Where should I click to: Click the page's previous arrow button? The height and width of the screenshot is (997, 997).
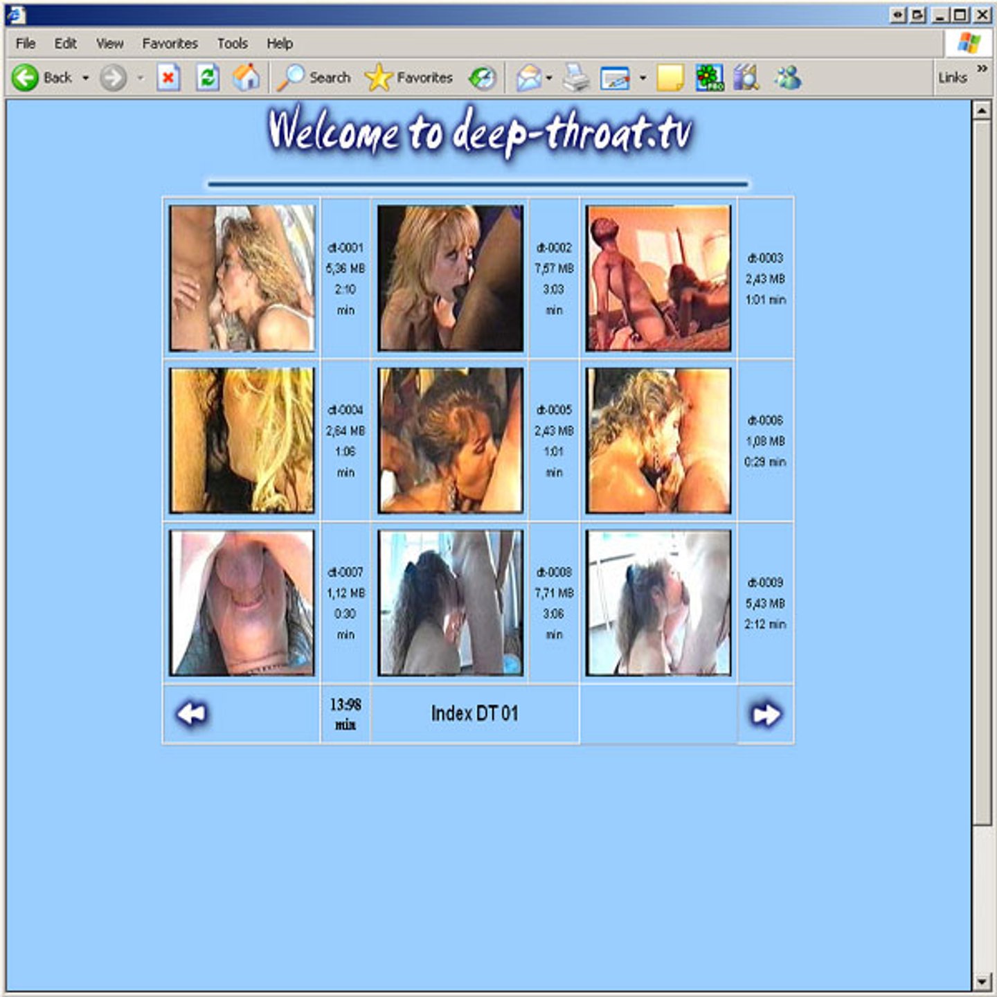[192, 714]
